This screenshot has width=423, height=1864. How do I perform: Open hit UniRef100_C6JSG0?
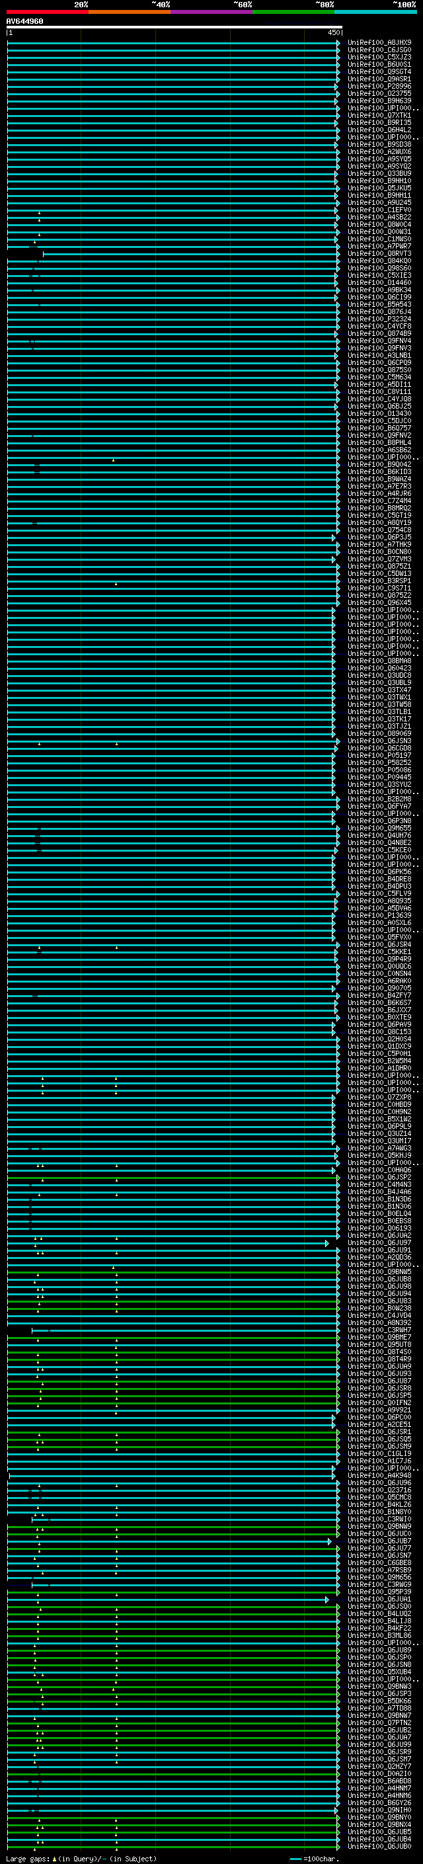point(379,50)
